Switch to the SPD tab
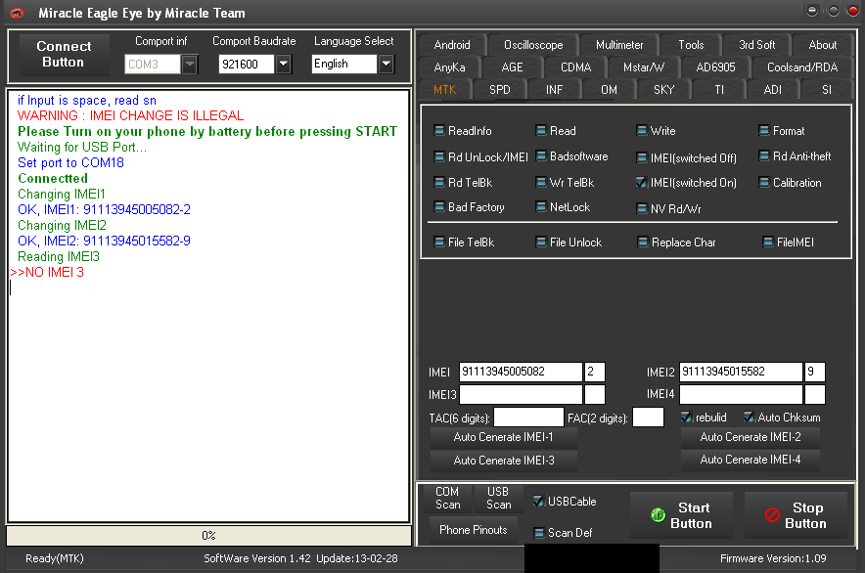This screenshot has width=865, height=573. click(499, 89)
